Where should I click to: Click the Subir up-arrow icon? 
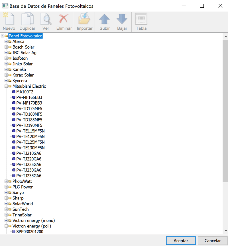tap(105, 19)
